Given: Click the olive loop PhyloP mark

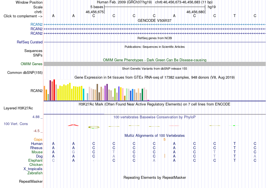Looking at the screenshot, I should [x=94, y=127].
